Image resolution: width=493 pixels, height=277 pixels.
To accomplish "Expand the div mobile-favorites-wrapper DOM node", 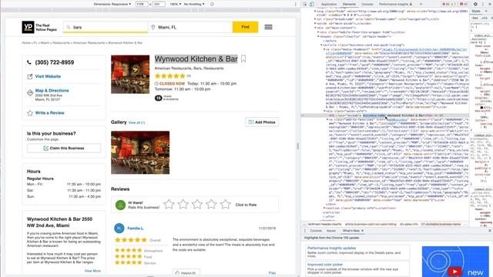I will [x=318, y=32].
